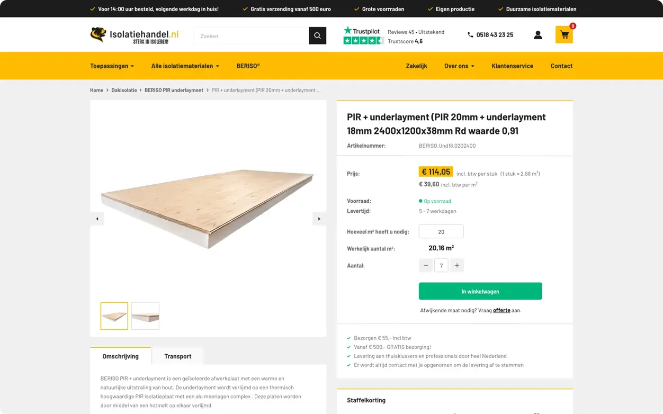Image resolution: width=663 pixels, height=414 pixels.
Task: Click the square meters input field
Action: 441,231
